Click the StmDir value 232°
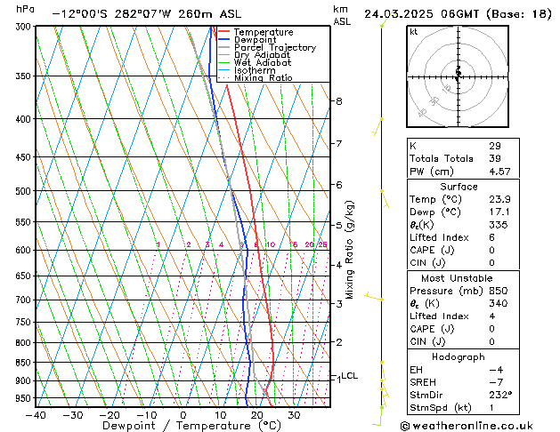Image resolution: width=560 pixels, height=432 pixels. [500, 395]
